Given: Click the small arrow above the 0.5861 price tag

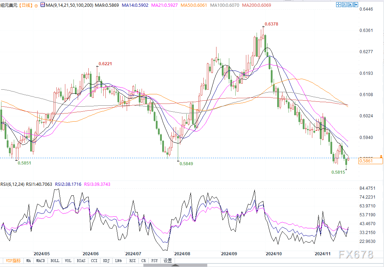Looking at the screenshot, I should 381,156.
